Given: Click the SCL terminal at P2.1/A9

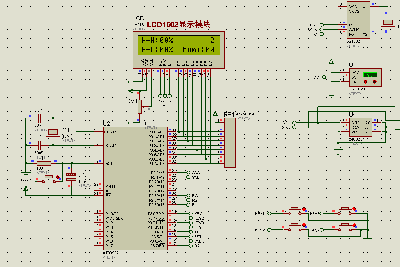Looking at the screenshot, I should (x=188, y=177).
